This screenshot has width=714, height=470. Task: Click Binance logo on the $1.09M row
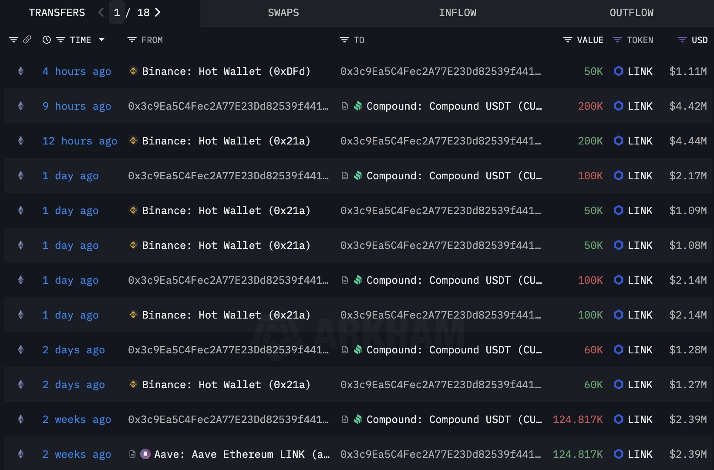(133, 210)
